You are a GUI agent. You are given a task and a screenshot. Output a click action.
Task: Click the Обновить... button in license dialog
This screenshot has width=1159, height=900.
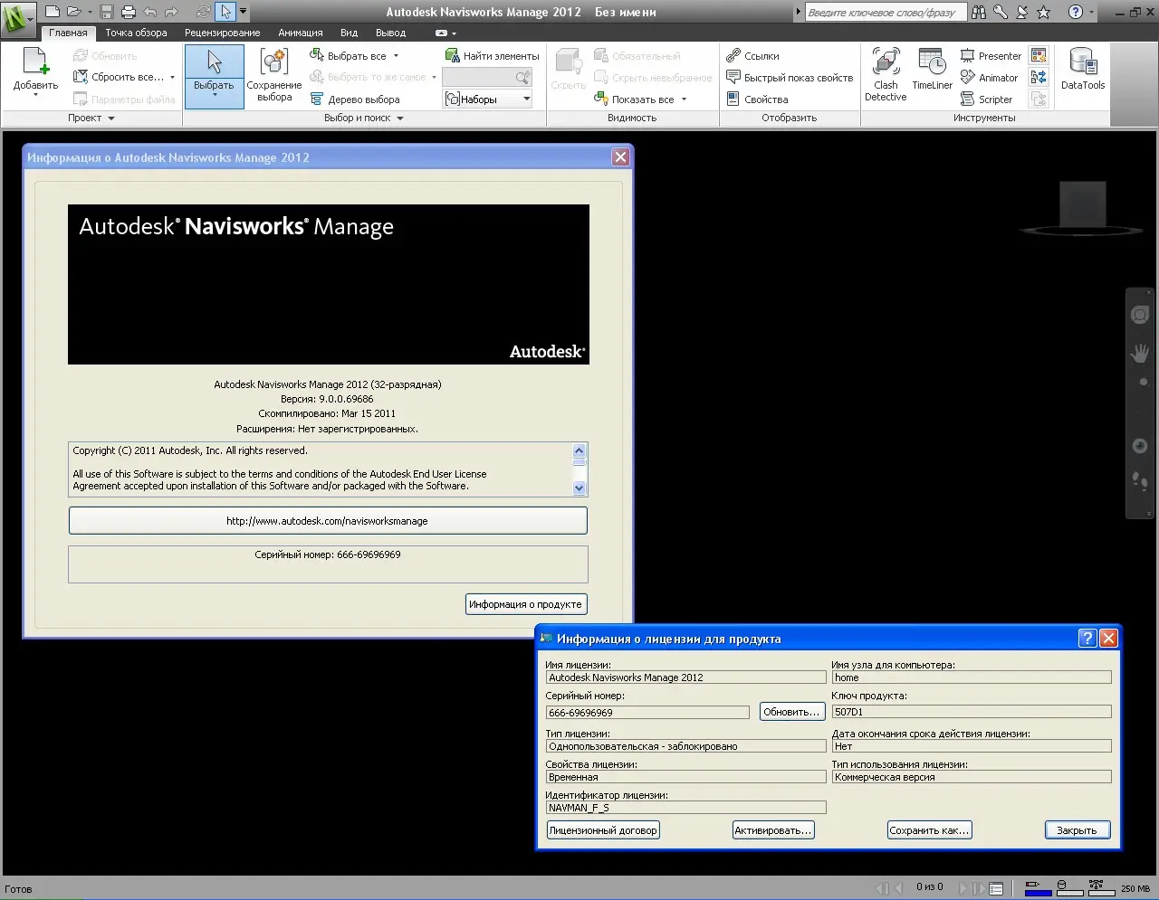coord(790,712)
